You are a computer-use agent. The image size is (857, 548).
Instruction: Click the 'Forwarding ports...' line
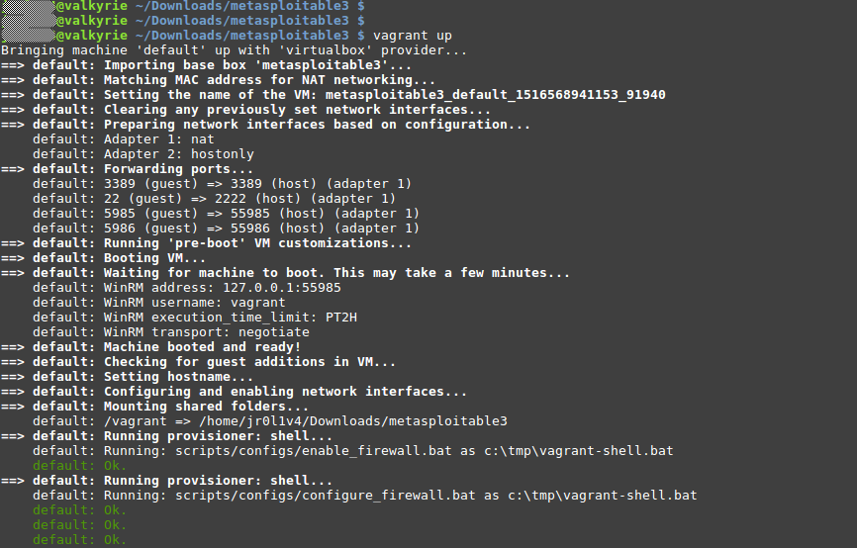(179, 169)
